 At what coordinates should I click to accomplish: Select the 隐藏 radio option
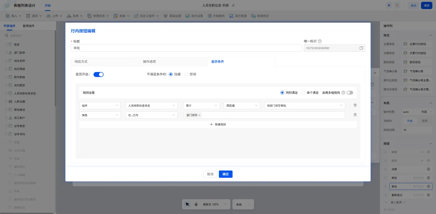click(171, 74)
